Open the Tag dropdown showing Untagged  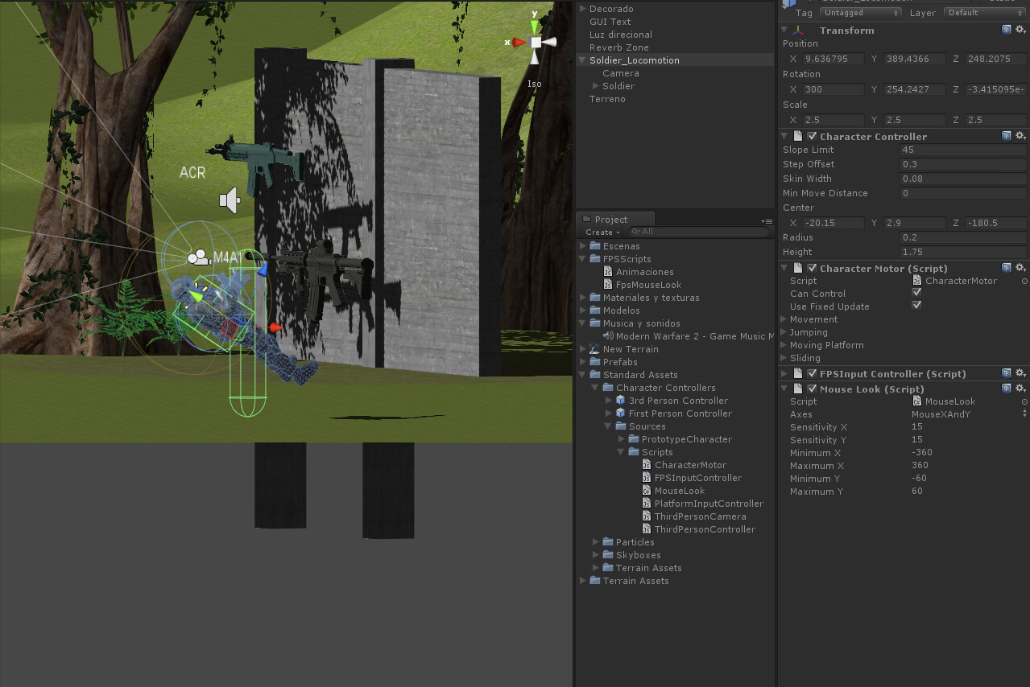[860, 13]
